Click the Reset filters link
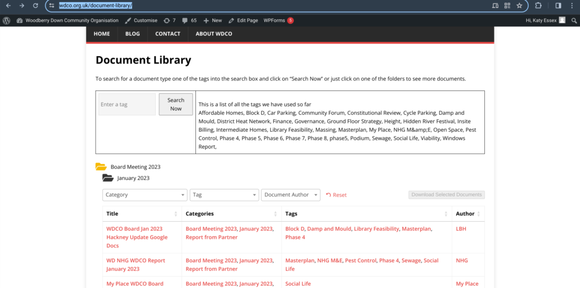Screen dimensions: 580x288 pyautogui.click(x=336, y=195)
